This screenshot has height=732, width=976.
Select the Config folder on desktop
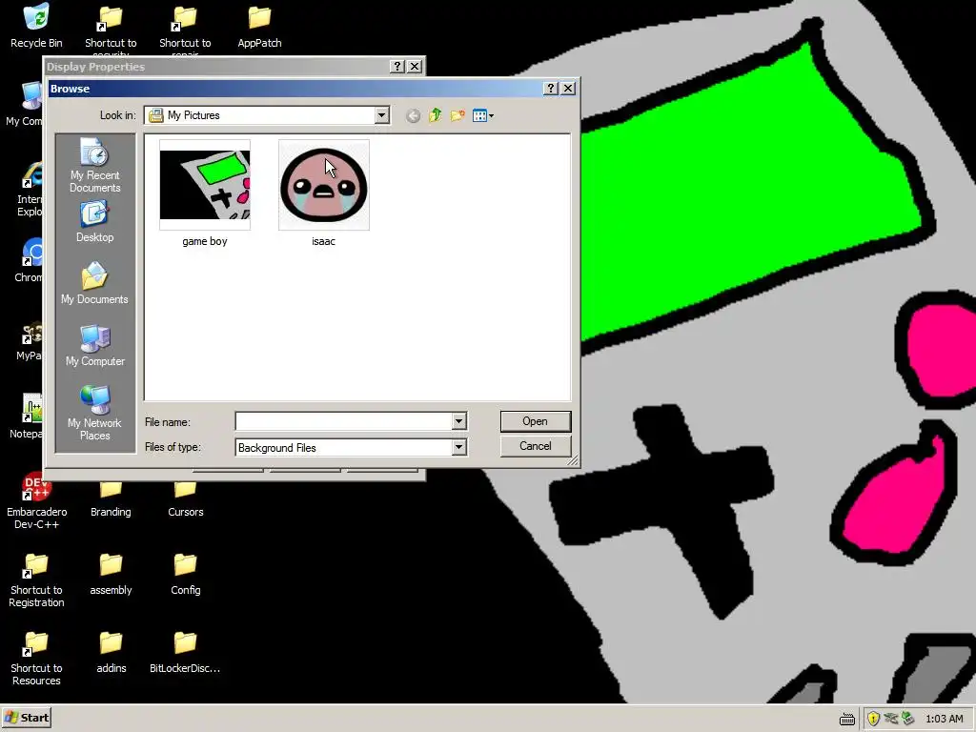coord(186,574)
